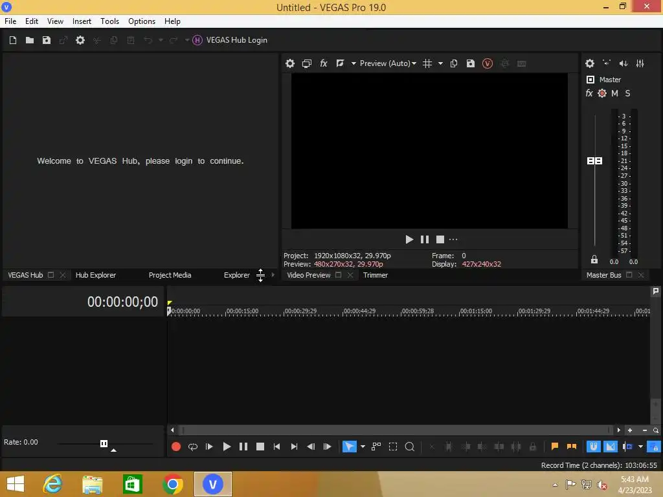Toggle the preview grid overlays icon
Viewport: 663px width, 497px height.
point(427,63)
